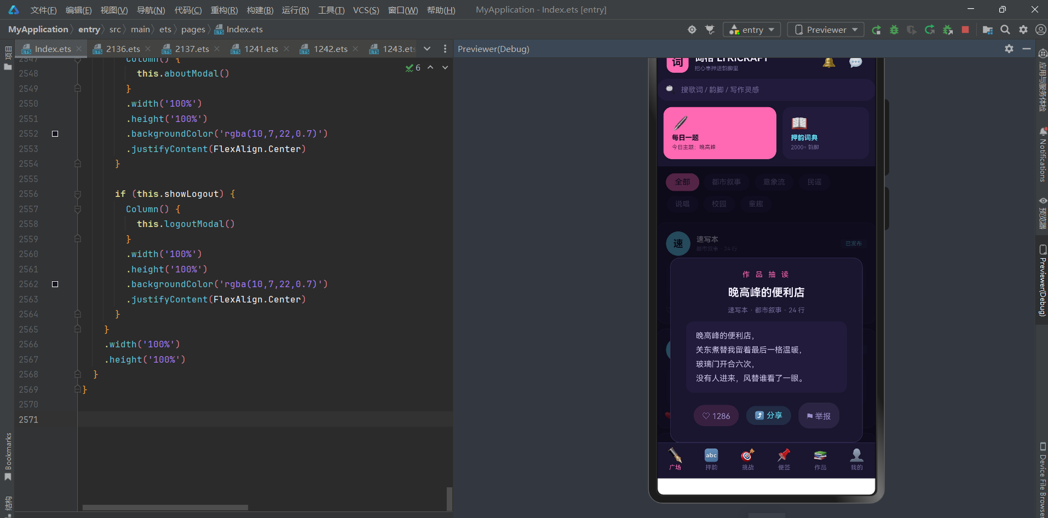This screenshot has height=518, width=1048.
Task: Open the 导航(N) menu
Action: point(151,10)
